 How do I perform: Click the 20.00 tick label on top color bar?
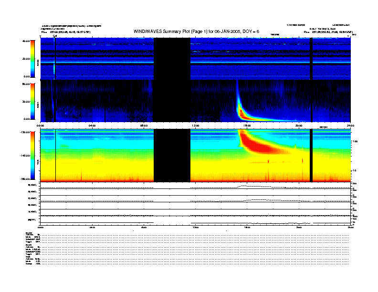pyautogui.click(x=26, y=59)
